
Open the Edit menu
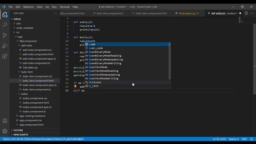pyautogui.click(x=18, y=7)
